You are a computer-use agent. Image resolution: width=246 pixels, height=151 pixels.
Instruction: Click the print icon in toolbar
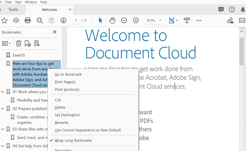click(28, 21)
